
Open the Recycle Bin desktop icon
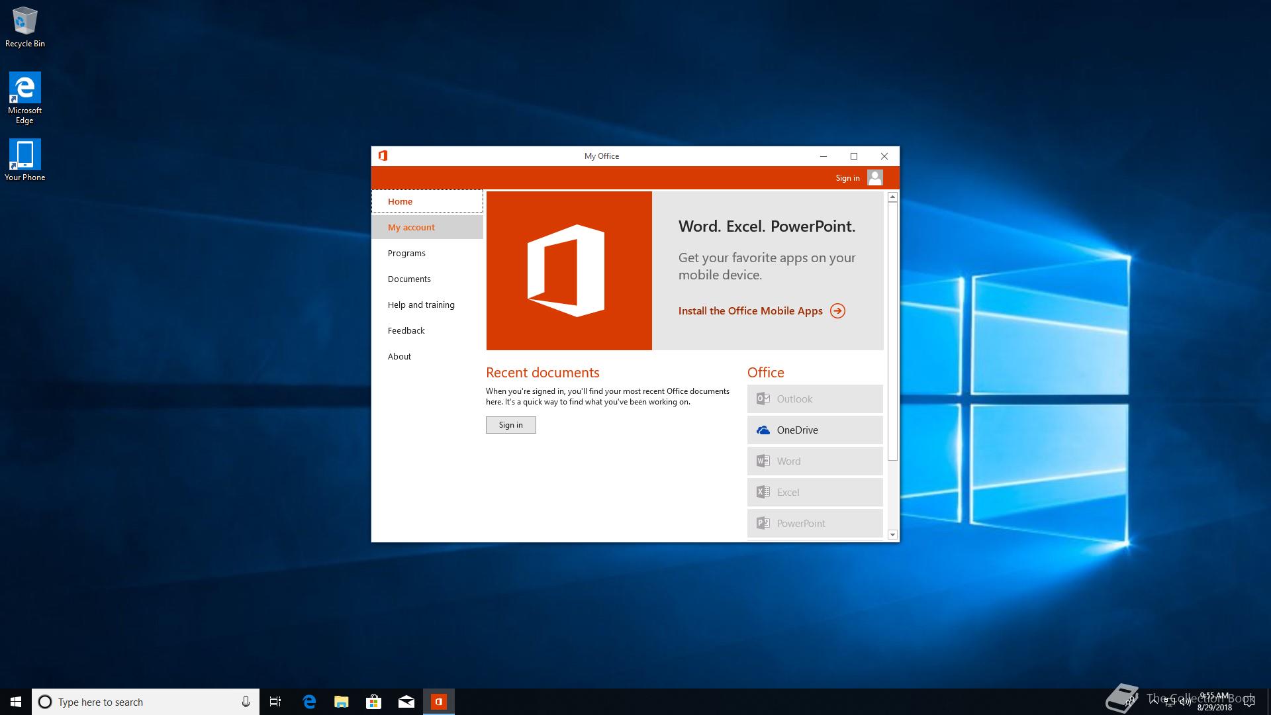(x=24, y=27)
